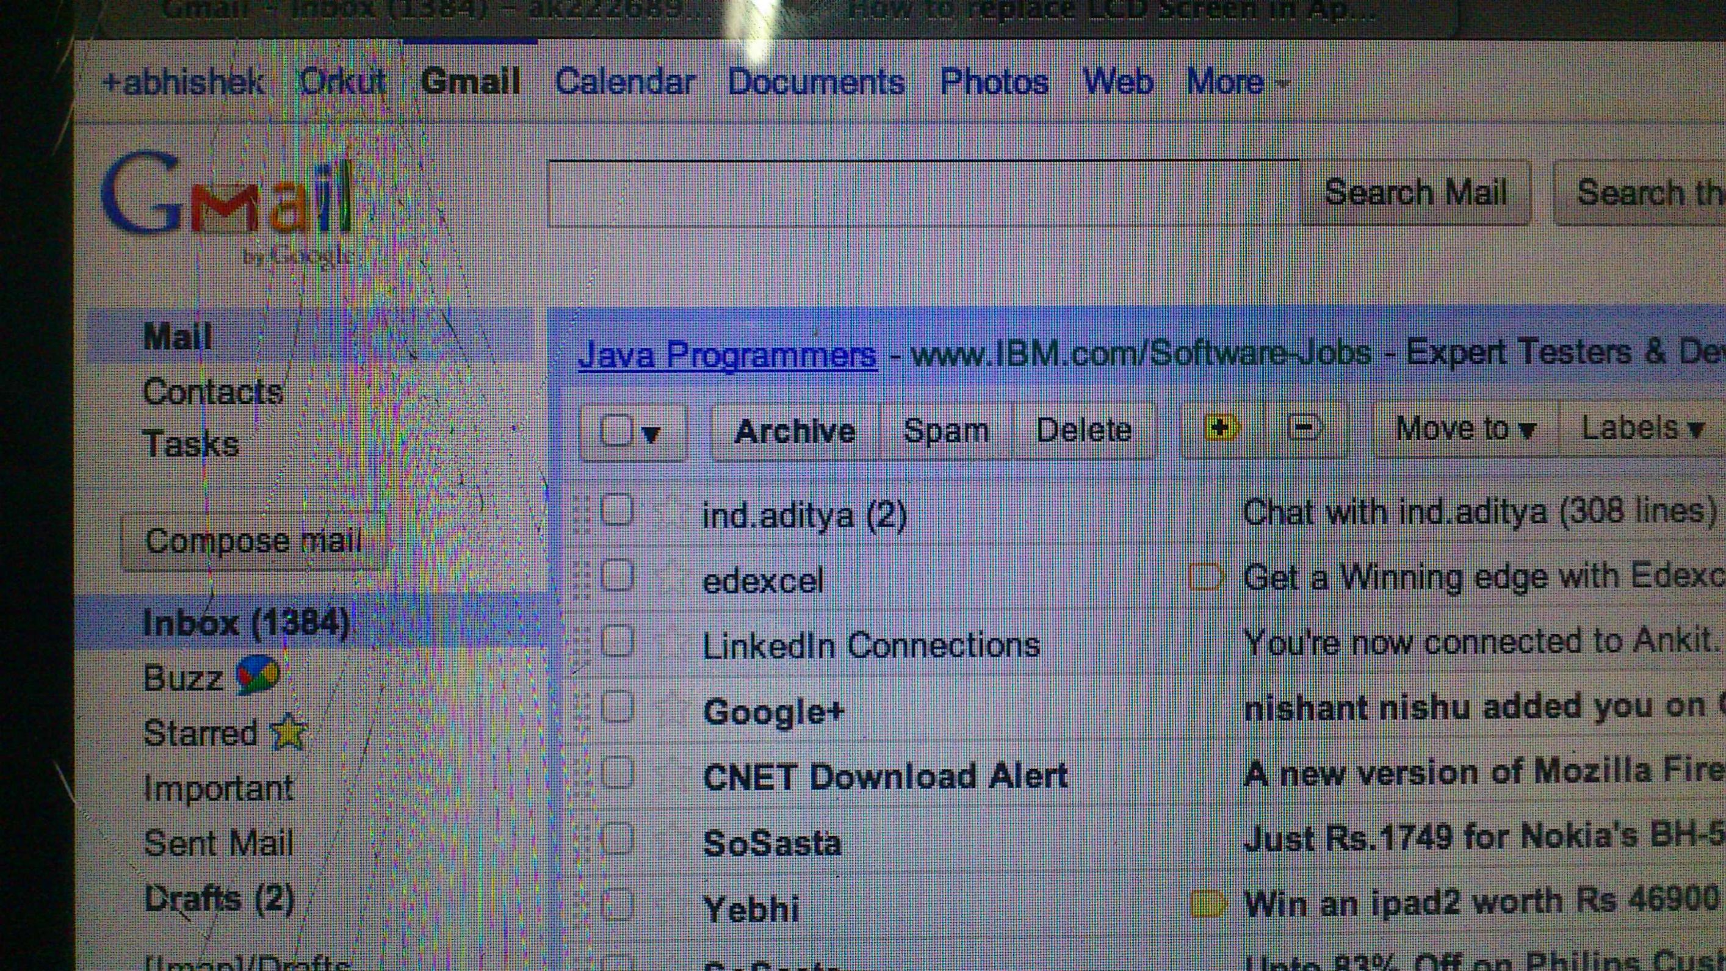Open the Labels dropdown
The width and height of the screenshot is (1726, 971).
pos(1642,428)
